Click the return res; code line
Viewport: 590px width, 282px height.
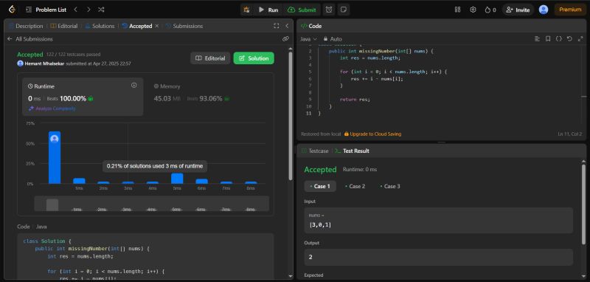point(355,100)
